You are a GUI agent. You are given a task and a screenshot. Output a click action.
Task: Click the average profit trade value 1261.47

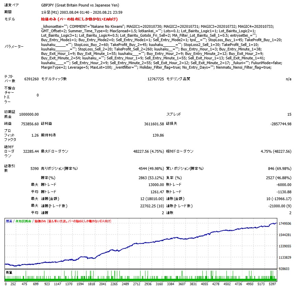(x=157, y=192)
